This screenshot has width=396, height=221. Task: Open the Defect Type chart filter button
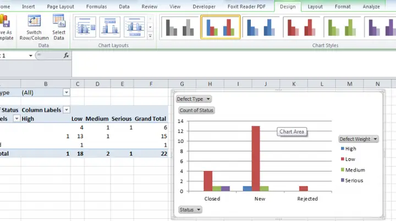click(x=194, y=99)
